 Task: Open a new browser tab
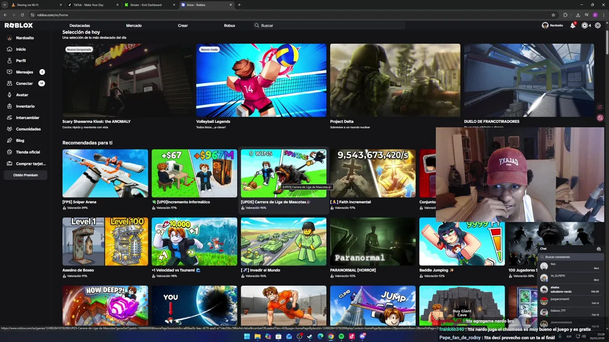(x=239, y=5)
